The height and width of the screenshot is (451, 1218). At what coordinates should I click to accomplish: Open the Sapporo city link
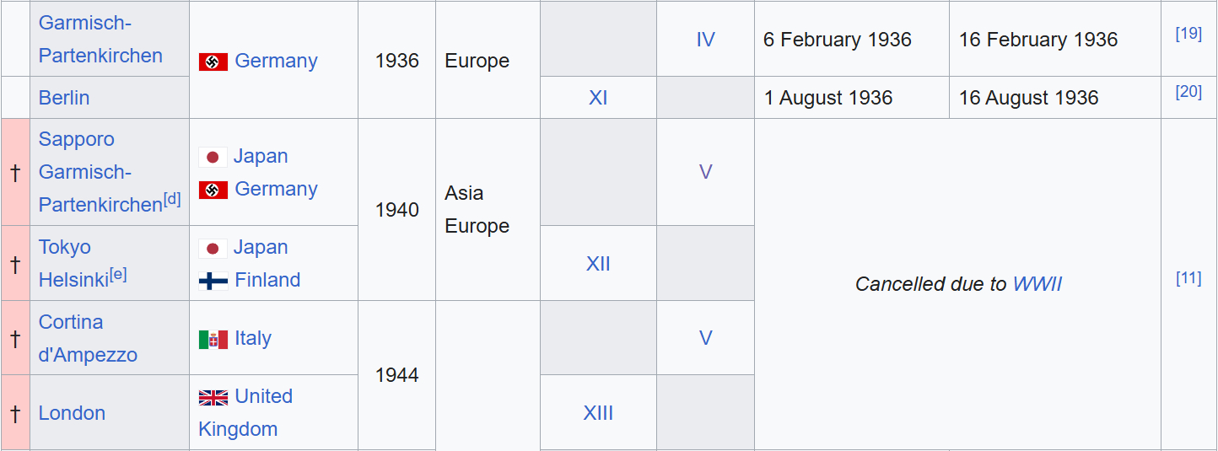point(77,139)
